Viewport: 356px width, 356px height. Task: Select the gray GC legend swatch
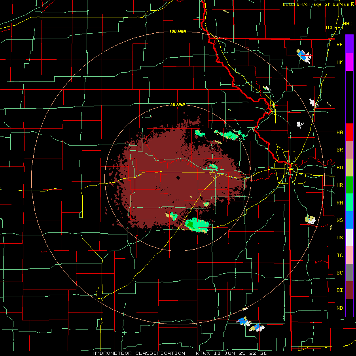point(349,273)
